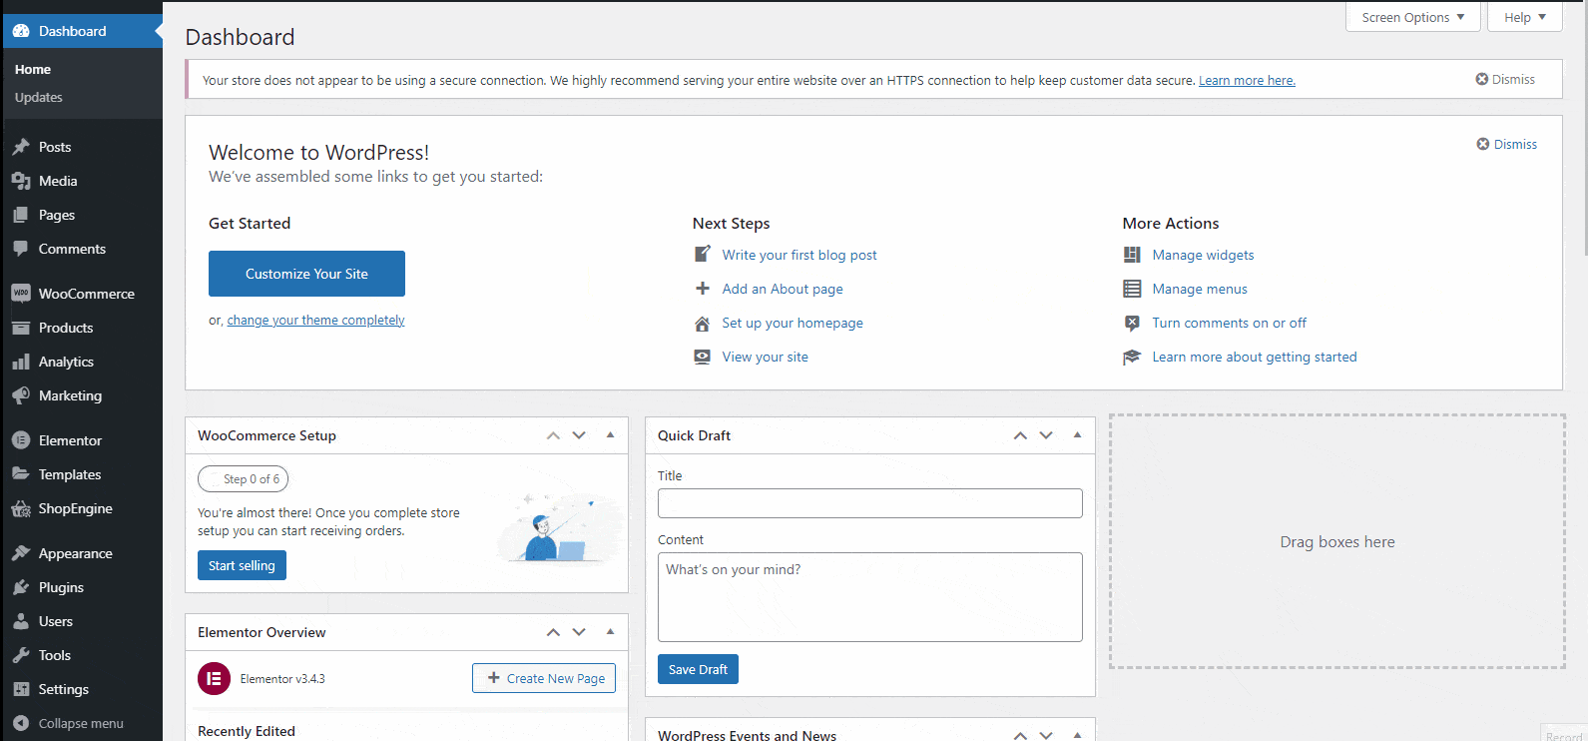Screen dimensions: 1588x741
Task: Click the plus icon beside Add an About page
Action: [x=703, y=289]
